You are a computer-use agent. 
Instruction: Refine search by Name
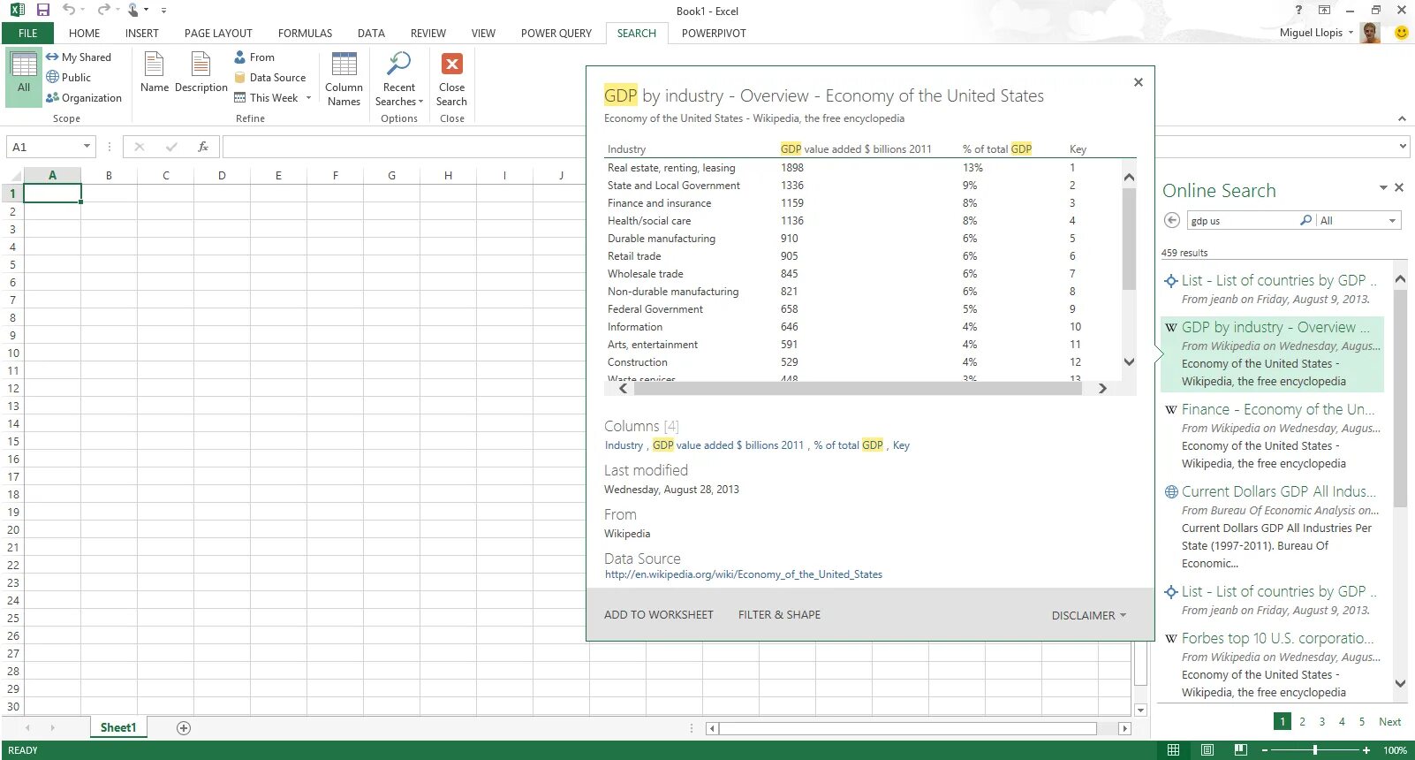pyautogui.click(x=155, y=72)
